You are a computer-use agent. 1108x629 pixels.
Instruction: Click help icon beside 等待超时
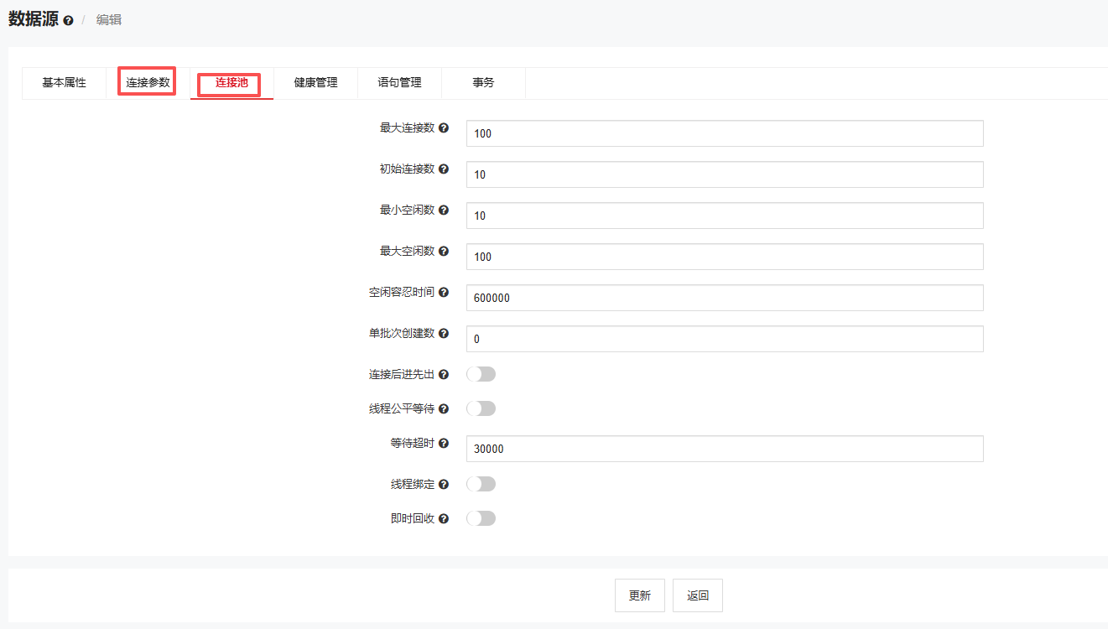pyautogui.click(x=444, y=444)
